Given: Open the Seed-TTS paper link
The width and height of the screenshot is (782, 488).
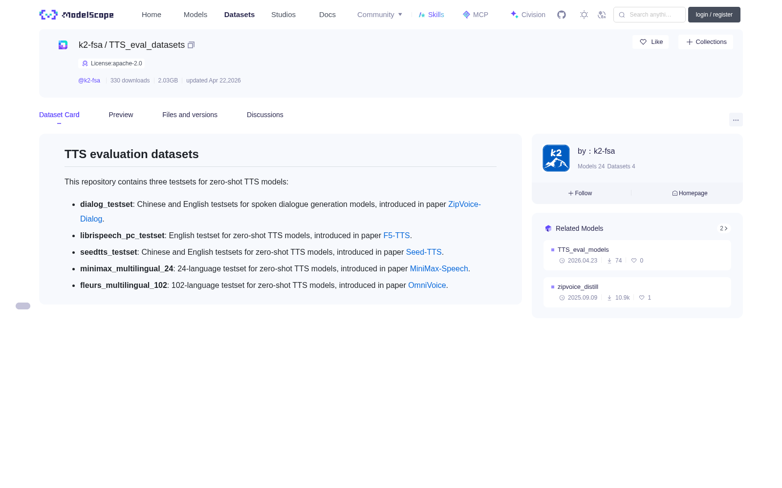Looking at the screenshot, I should click(424, 252).
